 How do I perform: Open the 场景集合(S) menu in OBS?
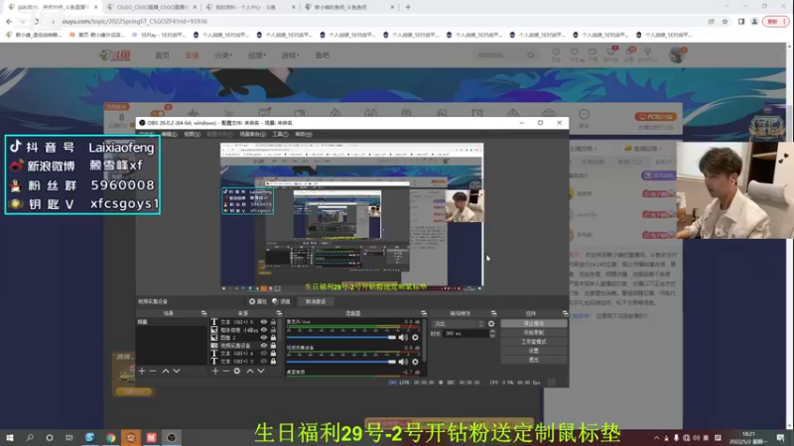252,134
